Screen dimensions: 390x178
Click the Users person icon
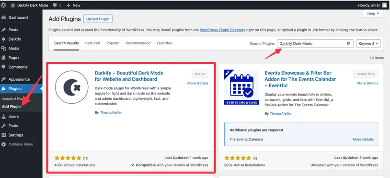[3, 117]
